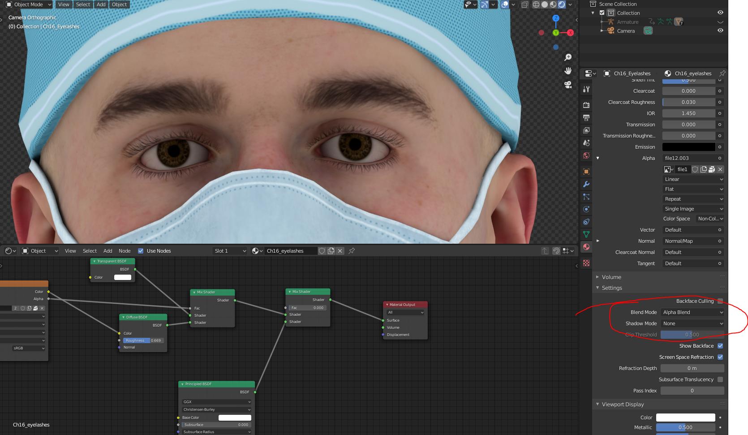
Task: Collapse the Alpha texture settings
Action: [598, 158]
